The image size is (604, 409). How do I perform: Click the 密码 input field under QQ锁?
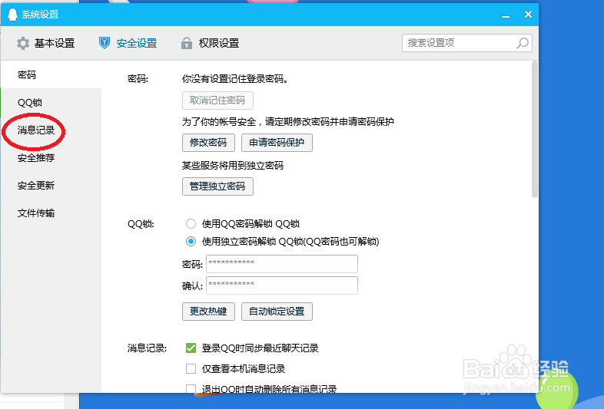tap(282, 264)
